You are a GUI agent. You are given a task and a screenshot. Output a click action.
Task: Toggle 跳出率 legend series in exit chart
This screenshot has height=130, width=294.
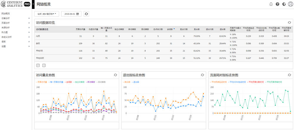click(127, 82)
